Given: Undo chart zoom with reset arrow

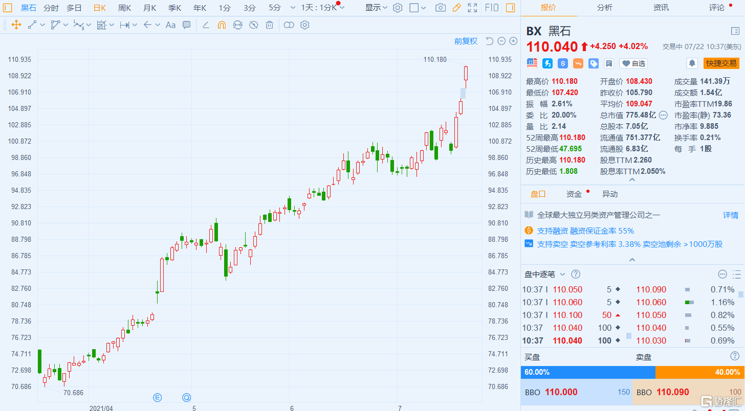Looking at the screenshot, I should pyautogui.click(x=489, y=41).
